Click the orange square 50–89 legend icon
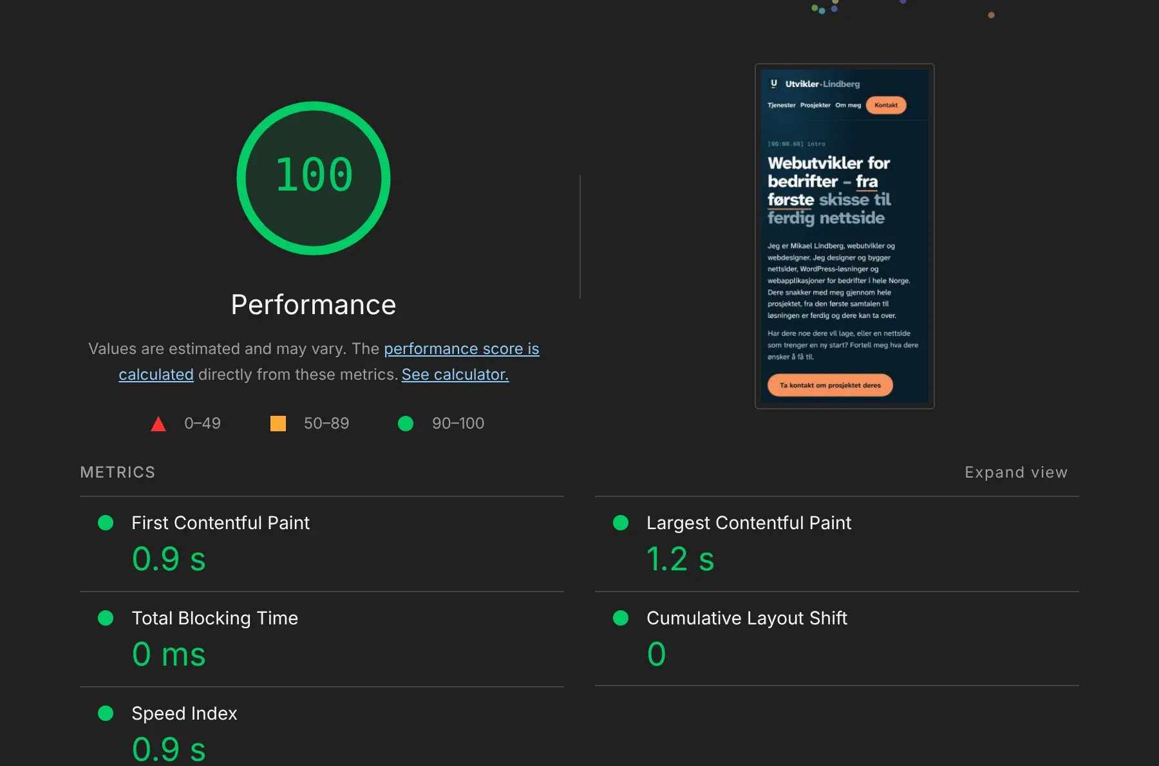This screenshot has height=766, width=1159. point(278,424)
